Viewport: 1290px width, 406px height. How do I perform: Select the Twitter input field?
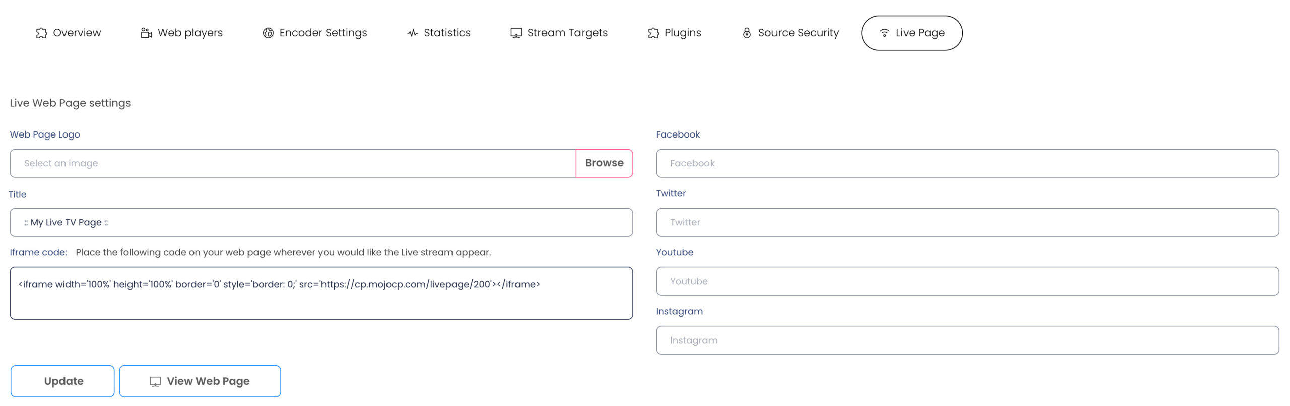coord(966,223)
